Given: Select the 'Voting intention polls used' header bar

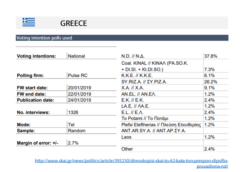Looking at the screenshot, I should [x=122, y=38].
